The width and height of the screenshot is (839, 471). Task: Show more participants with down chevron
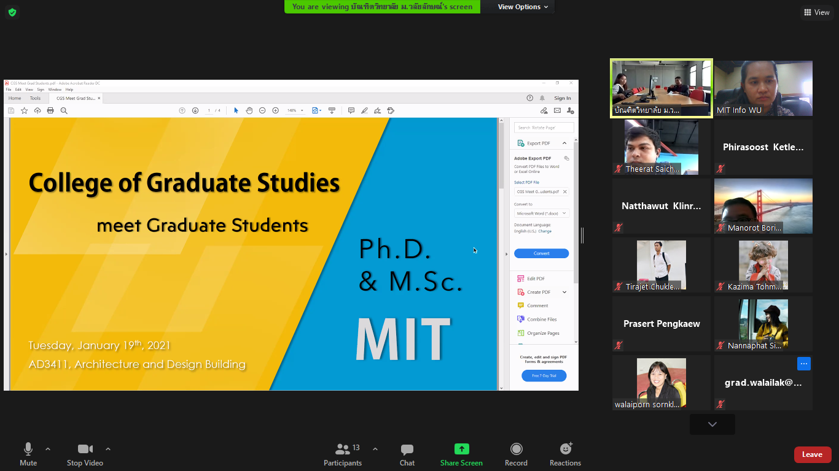(x=712, y=424)
